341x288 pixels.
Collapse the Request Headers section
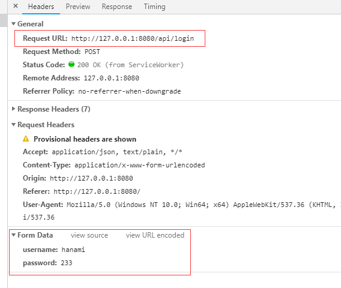[x=13, y=125]
